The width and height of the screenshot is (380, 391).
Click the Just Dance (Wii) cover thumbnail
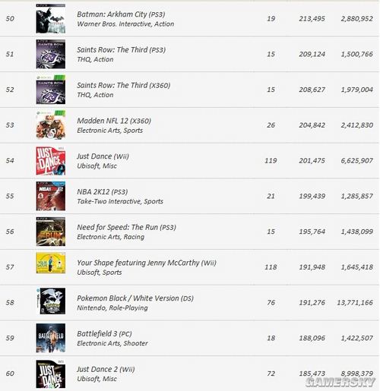51,161
